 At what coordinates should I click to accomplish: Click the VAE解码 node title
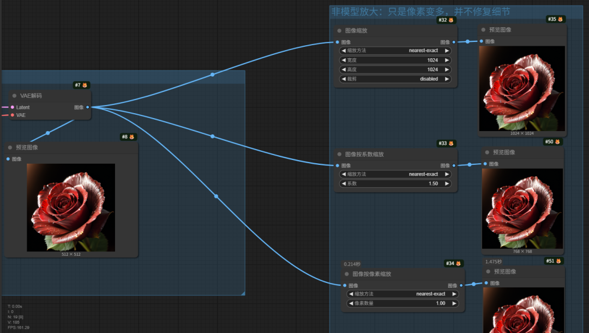pyautogui.click(x=31, y=96)
